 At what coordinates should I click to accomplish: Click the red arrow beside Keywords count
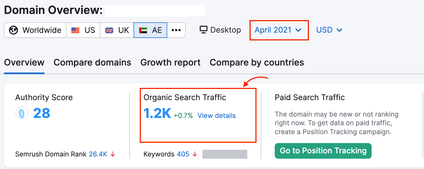point(195,154)
